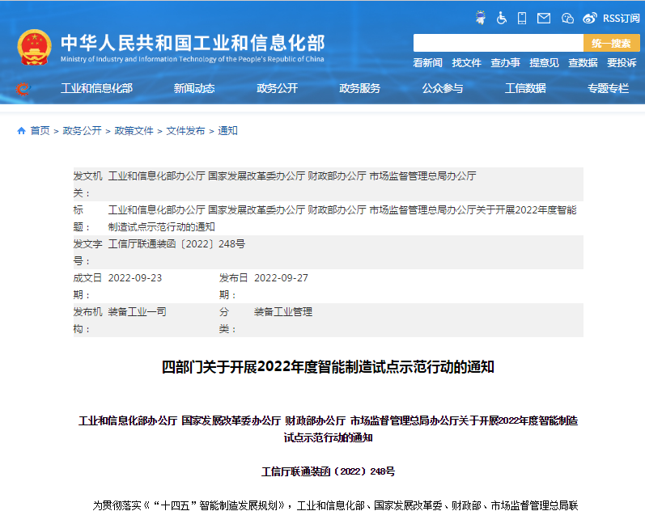Open the Weibo icon
The image size is (645, 511).
(590, 18)
